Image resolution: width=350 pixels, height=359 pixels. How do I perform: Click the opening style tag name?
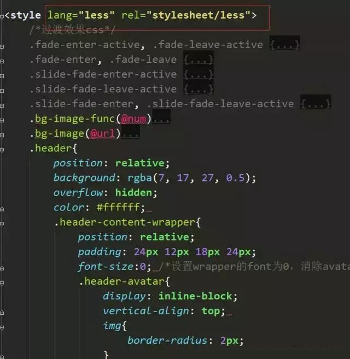[x=26, y=15]
